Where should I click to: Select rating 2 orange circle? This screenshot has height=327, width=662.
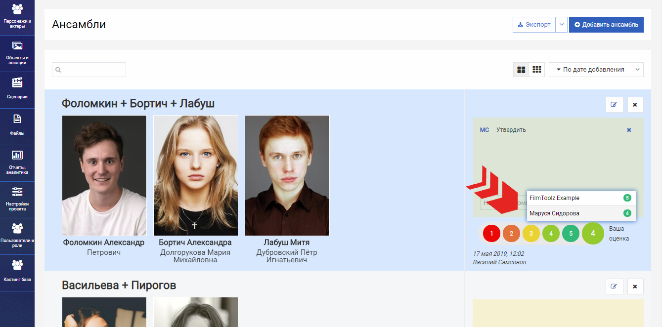(512, 233)
